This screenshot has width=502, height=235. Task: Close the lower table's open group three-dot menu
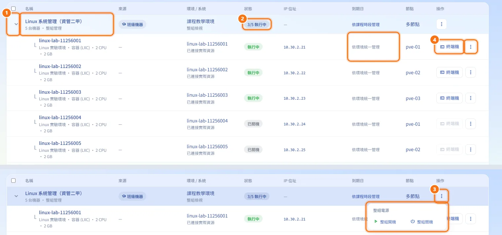coord(442,196)
